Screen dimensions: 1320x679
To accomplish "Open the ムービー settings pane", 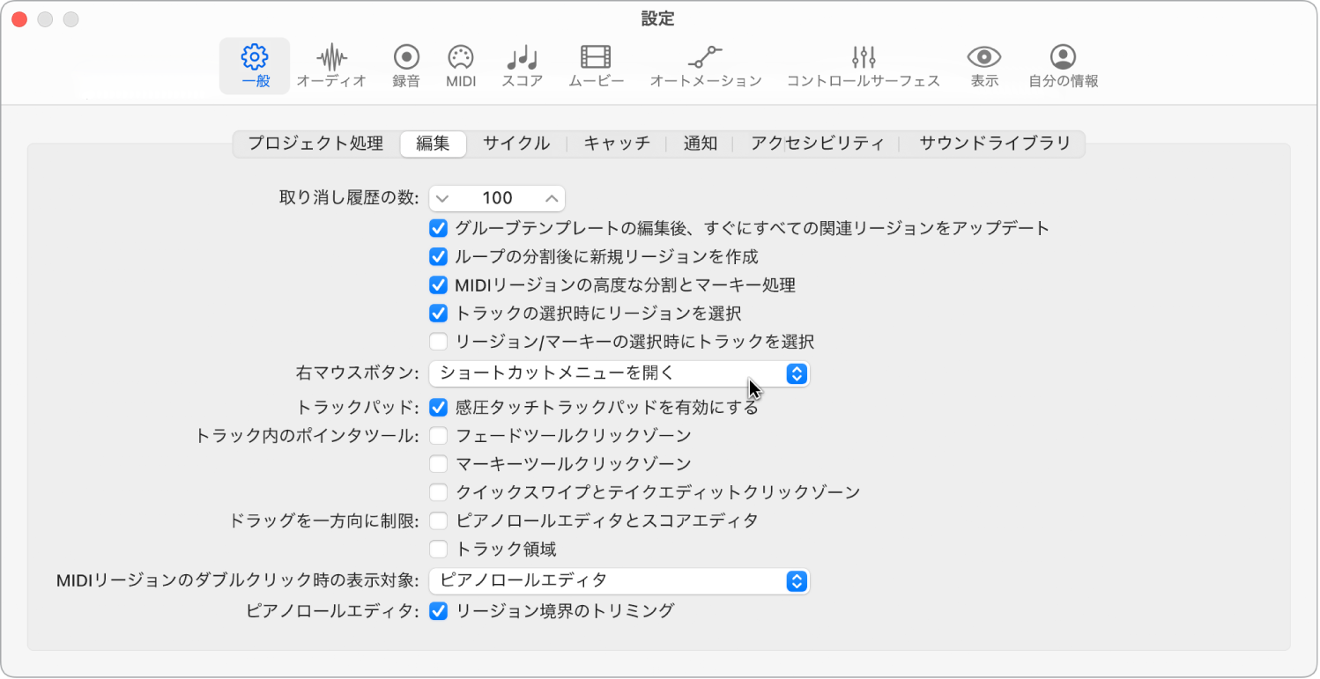I will coord(596,65).
